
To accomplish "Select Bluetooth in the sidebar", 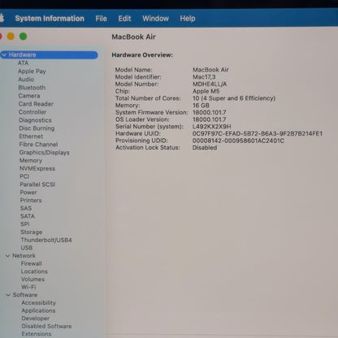I will tap(32, 88).
